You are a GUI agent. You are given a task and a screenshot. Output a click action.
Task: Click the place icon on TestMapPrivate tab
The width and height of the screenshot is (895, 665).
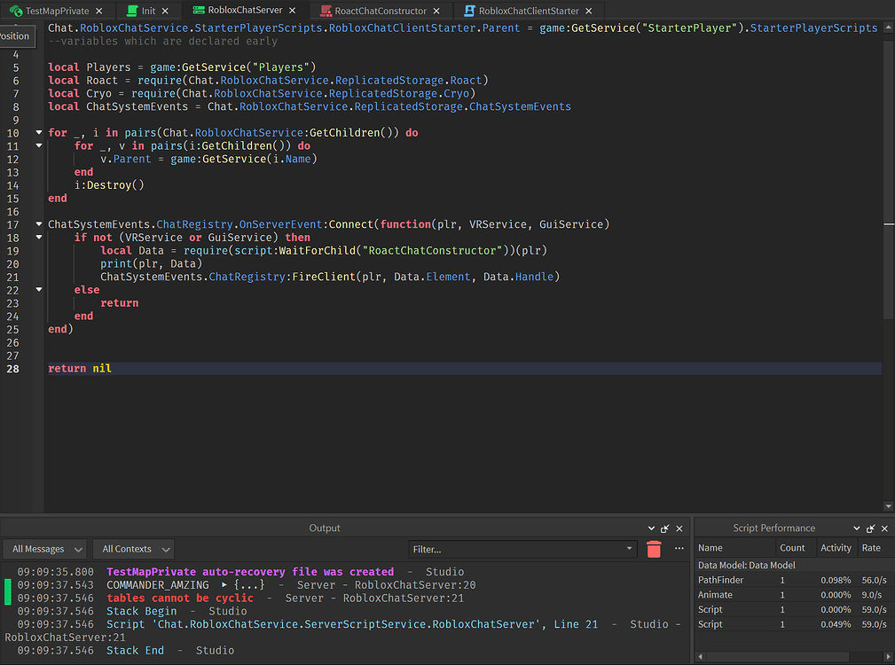point(17,11)
